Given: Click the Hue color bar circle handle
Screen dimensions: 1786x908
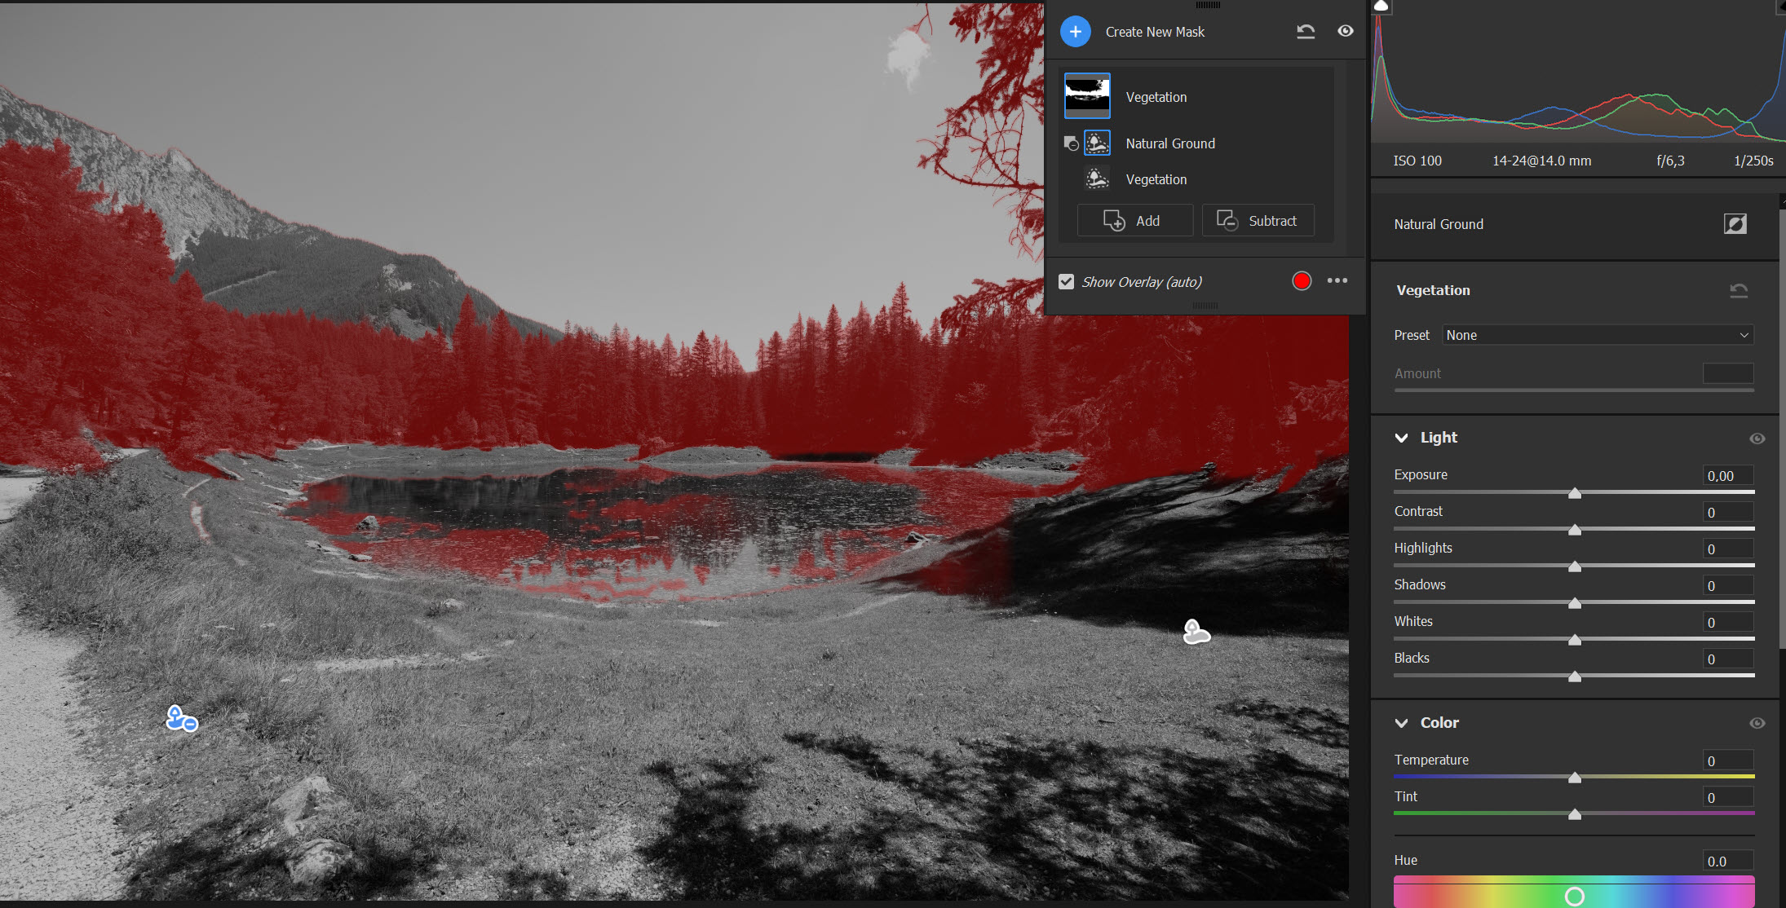Looking at the screenshot, I should tap(1574, 897).
